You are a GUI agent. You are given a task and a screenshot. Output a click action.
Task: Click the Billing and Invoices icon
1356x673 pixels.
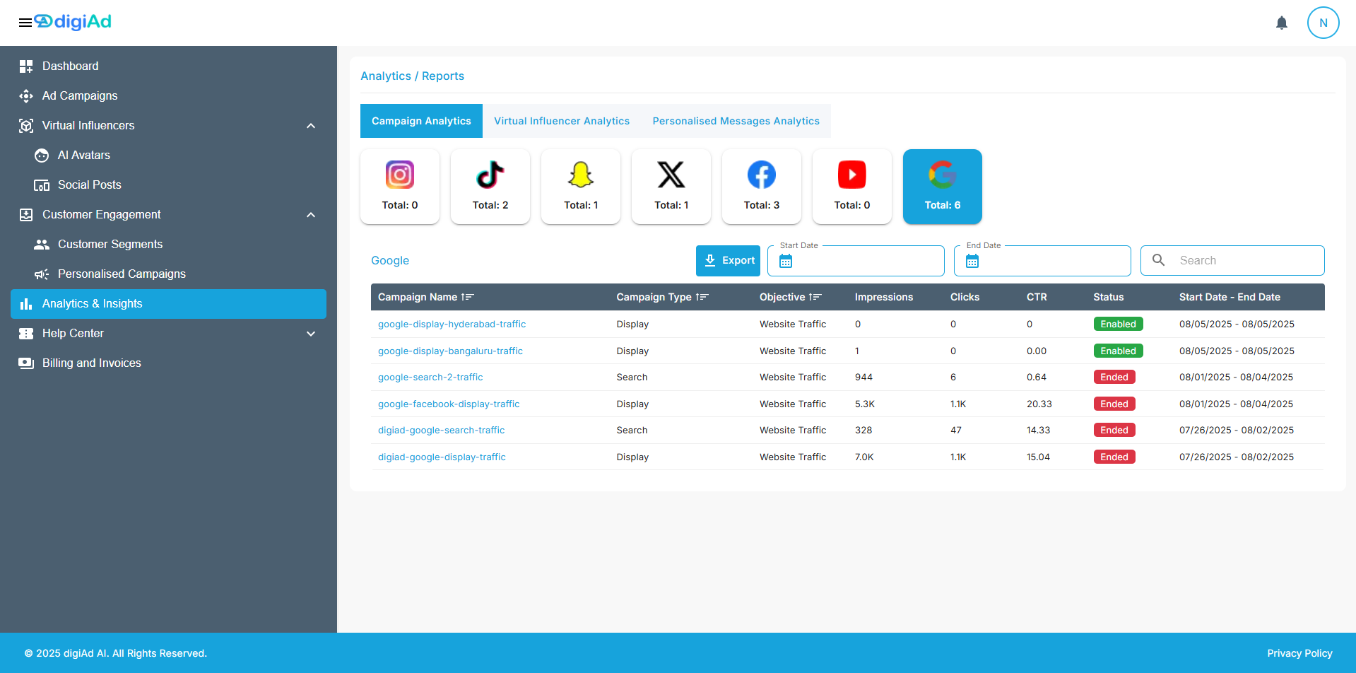tap(26, 363)
